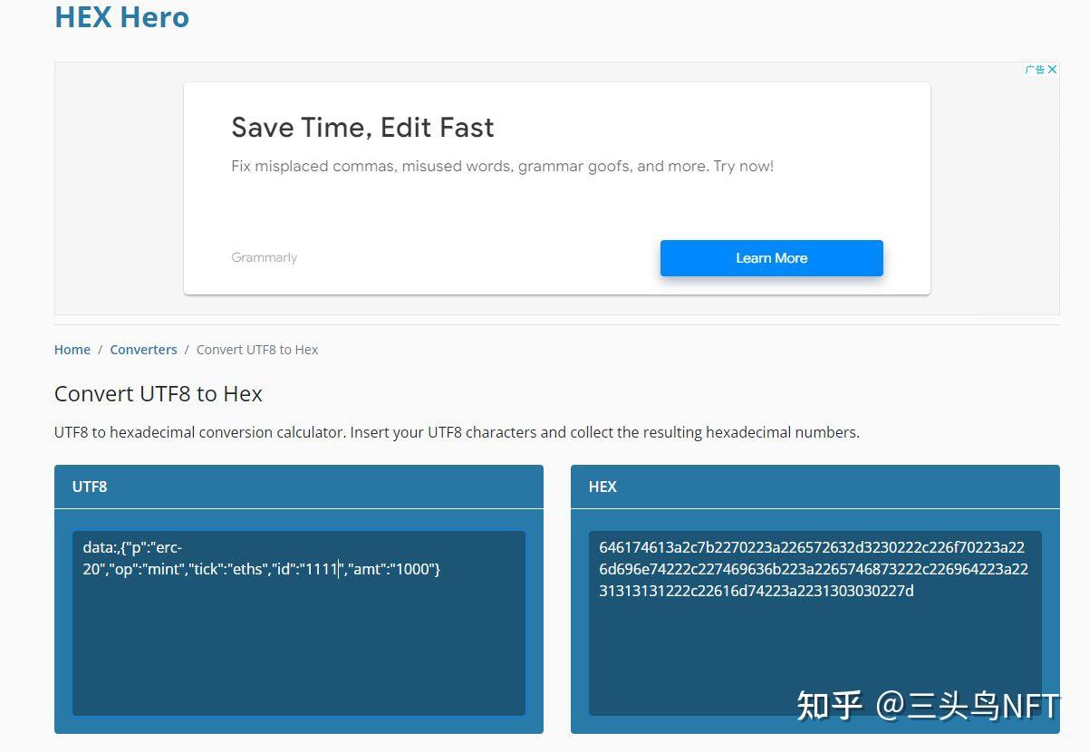
Task: Click the HEX Hero site logo
Action: (x=121, y=17)
